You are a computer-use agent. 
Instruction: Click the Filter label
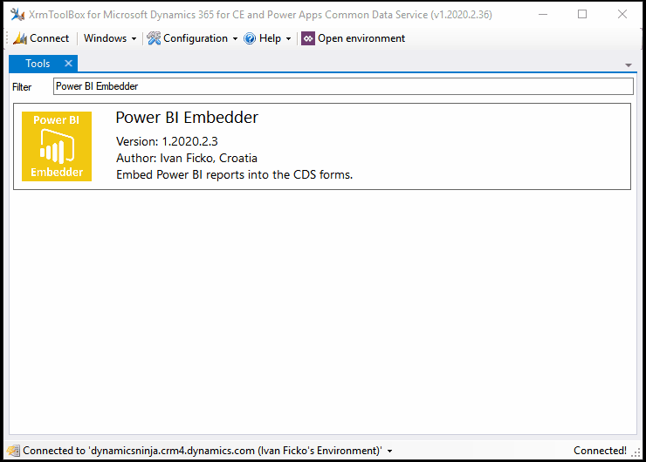[22, 87]
